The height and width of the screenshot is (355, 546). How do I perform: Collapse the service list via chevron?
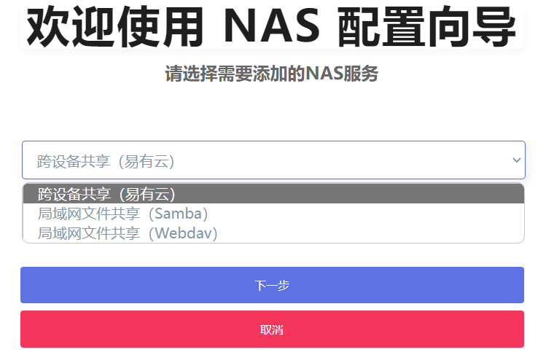pos(516,160)
